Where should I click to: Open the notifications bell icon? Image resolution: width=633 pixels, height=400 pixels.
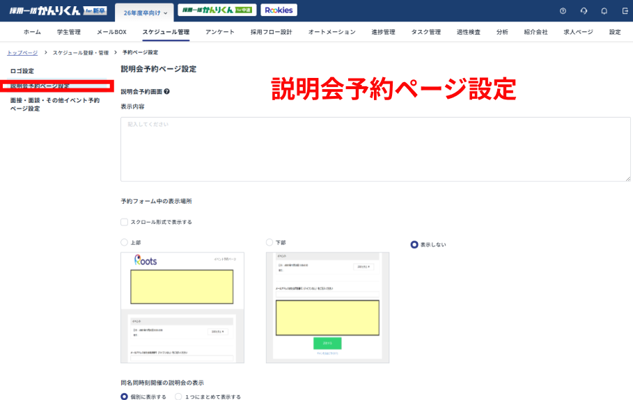[604, 11]
